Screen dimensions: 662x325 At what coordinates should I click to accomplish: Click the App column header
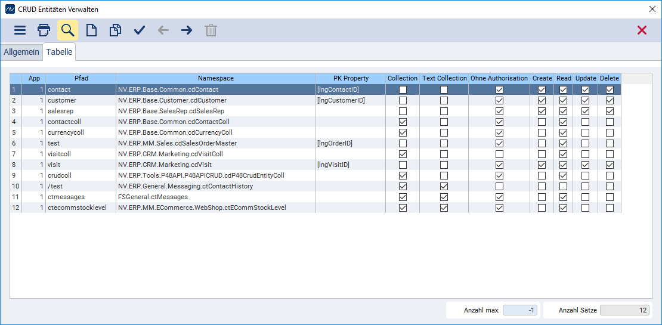coord(34,79)
